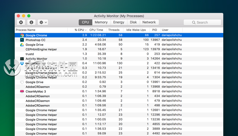Open the process info inspector button
Image resolution: width=238 pixels, height=136 pixels.
coord(31,22)
